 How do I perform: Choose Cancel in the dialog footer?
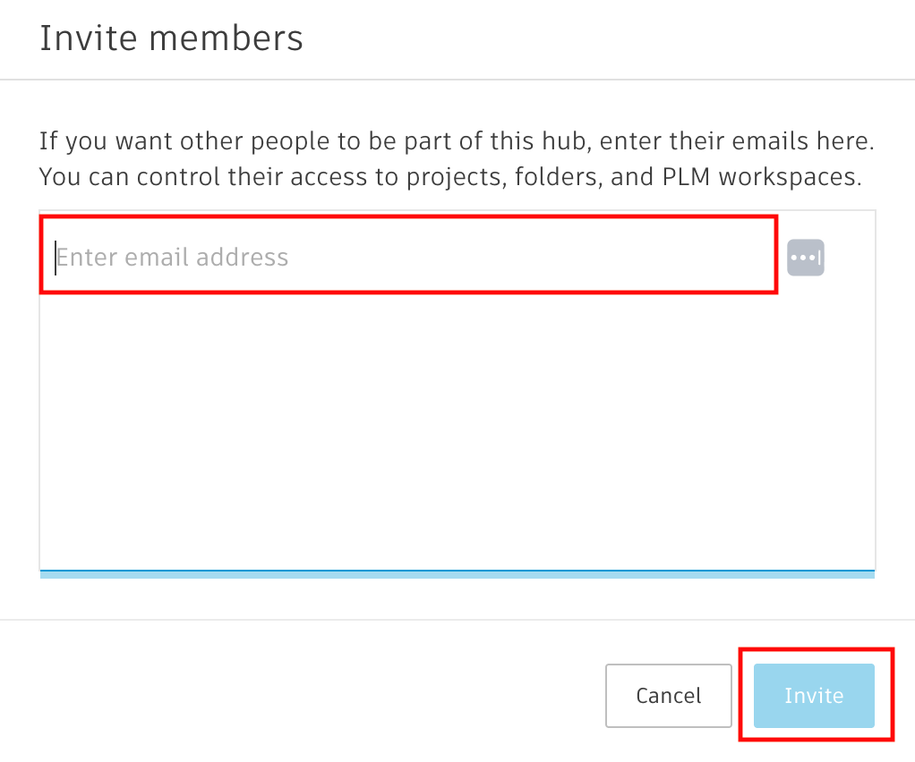pyautogui.click(x=668, y=696)
